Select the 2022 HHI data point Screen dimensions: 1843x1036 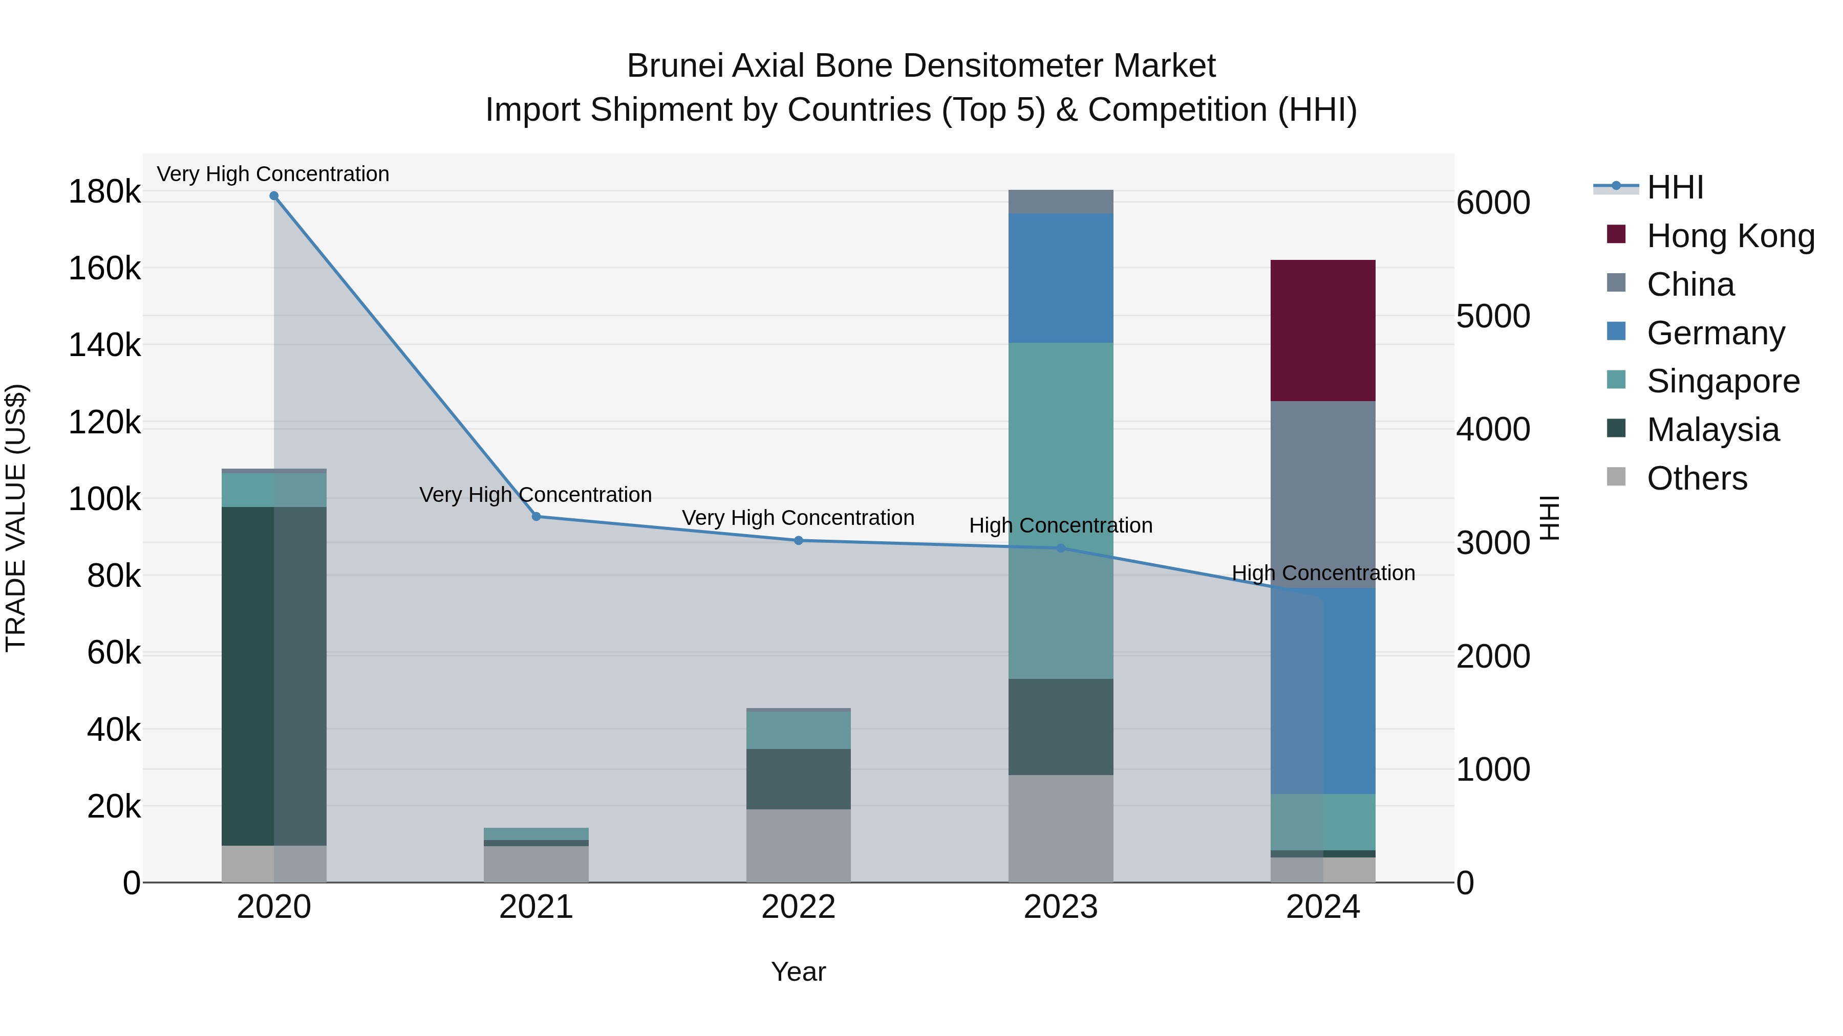(799, 541)
